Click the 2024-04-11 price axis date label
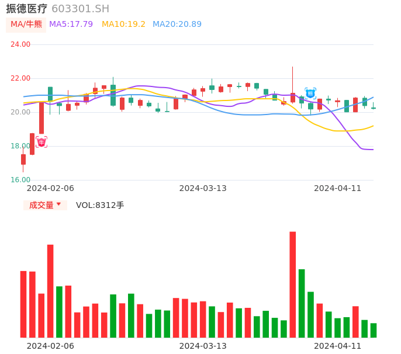 [x=338, y=188]
